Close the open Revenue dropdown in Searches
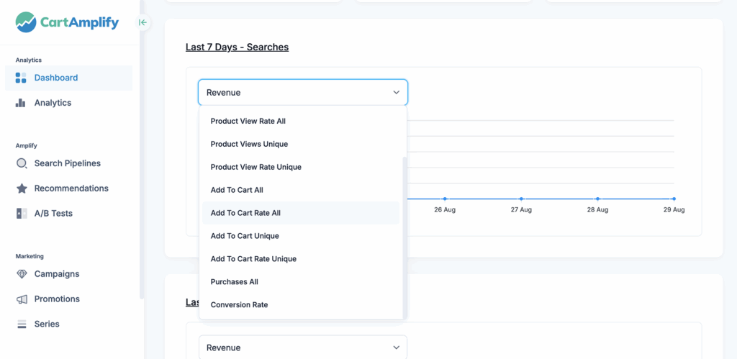Screen dimensions: 737x359 [302, 93]
